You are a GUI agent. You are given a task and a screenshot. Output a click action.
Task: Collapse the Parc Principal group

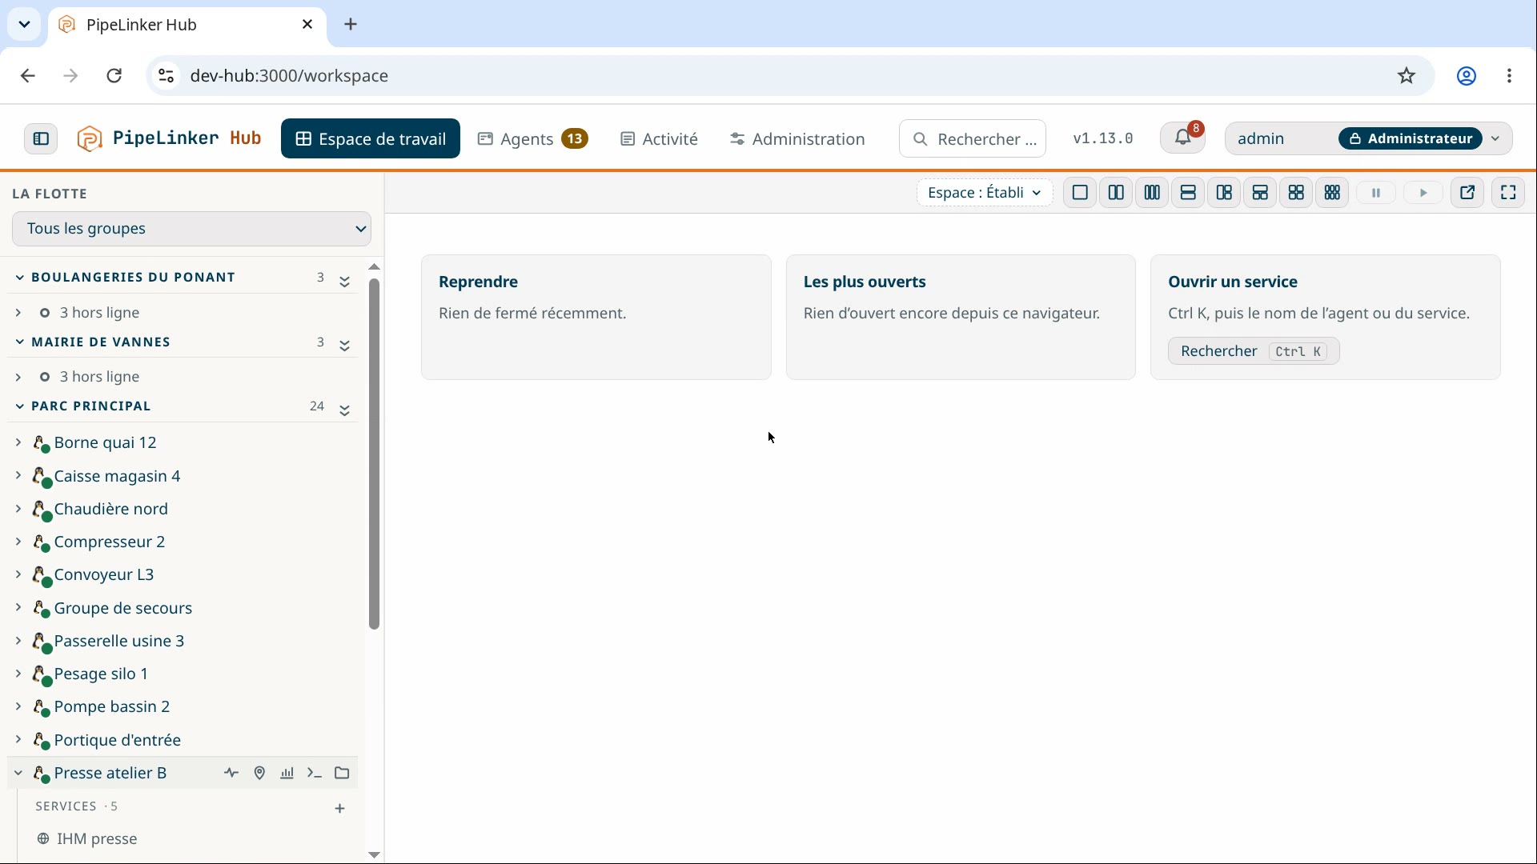tap(19, 406)
